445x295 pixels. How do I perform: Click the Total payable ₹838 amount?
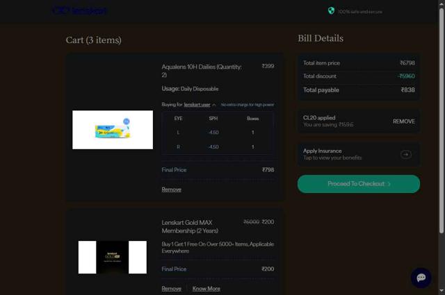click(408, 90)
